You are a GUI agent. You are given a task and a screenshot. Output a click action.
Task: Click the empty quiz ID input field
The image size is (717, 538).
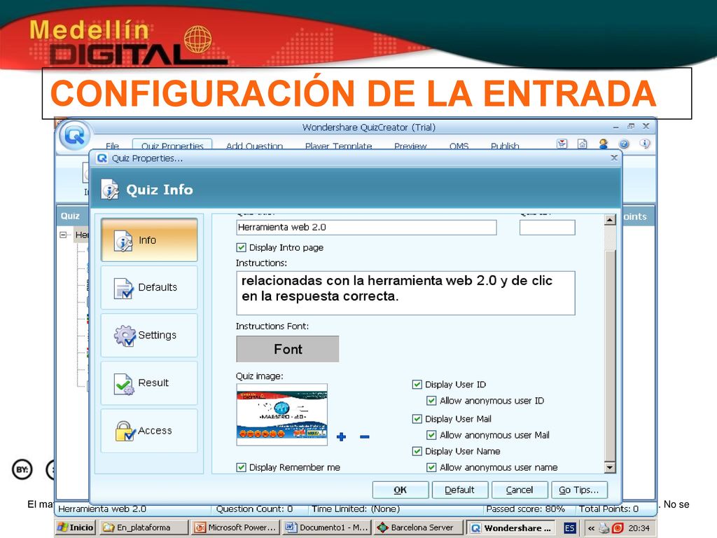pyautogui.click(x=547, y=228)
